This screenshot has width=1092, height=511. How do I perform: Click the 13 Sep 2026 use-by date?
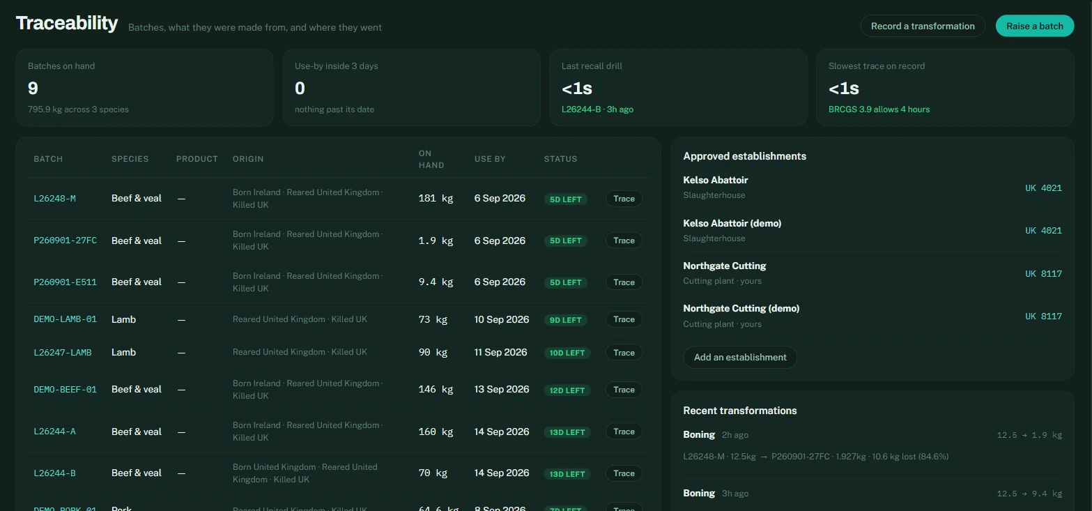click(x=502, y=390)
